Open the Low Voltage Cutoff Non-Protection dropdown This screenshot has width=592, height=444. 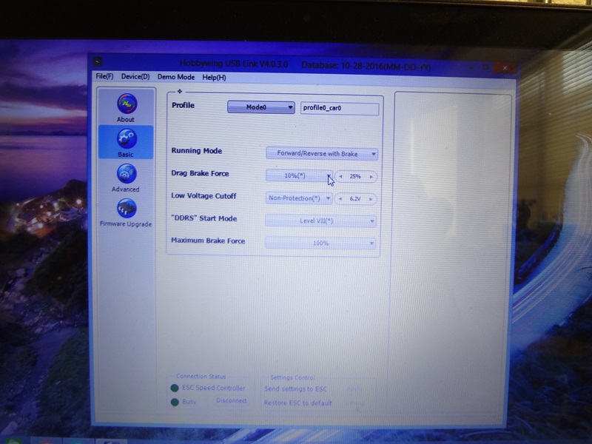point(299,198)
